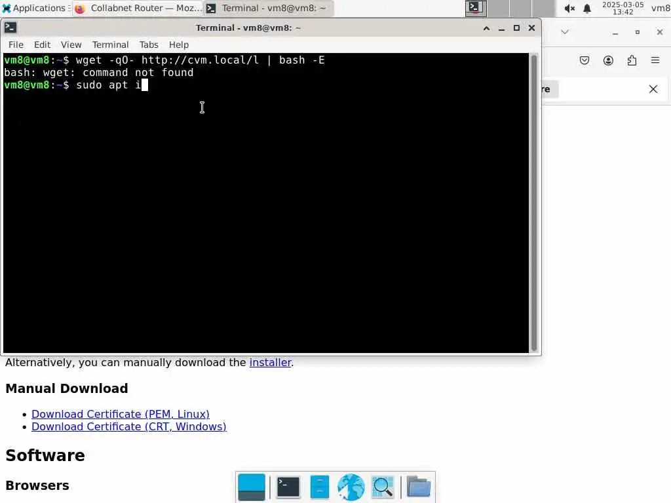Restore the Firefox window size

tap(638, 32)
